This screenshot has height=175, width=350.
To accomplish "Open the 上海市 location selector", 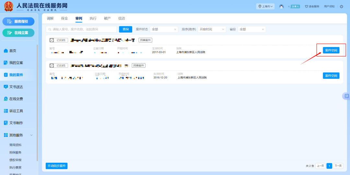I will 265,6.
